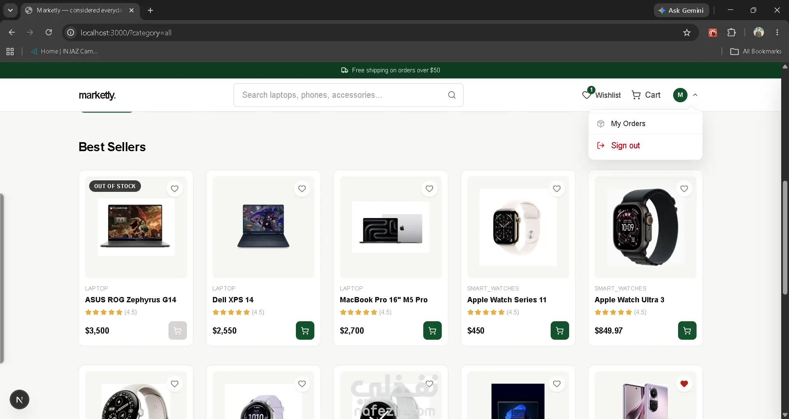789x419 pixels.
Task: Click the Next.js dev tools badge
Action: (x=19, y=400)
